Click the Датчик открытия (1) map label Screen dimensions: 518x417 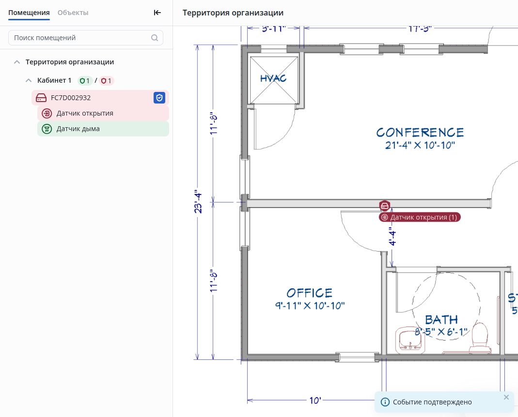click(x=421, y=218)
